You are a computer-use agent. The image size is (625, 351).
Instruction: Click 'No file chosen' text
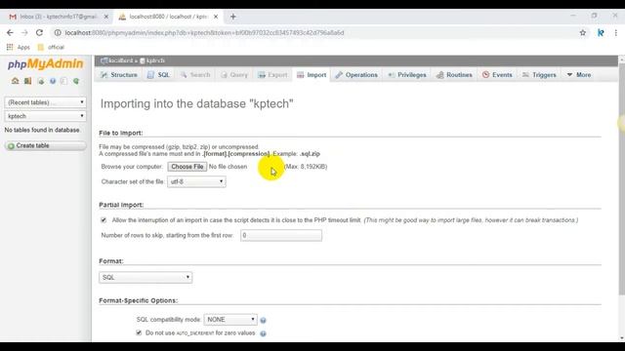tap(228, 167)
